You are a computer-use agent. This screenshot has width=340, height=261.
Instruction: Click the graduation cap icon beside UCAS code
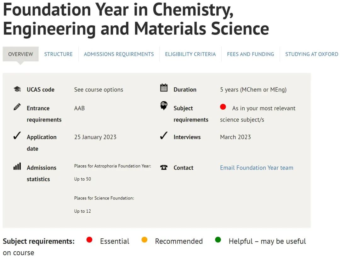[17, 89]
